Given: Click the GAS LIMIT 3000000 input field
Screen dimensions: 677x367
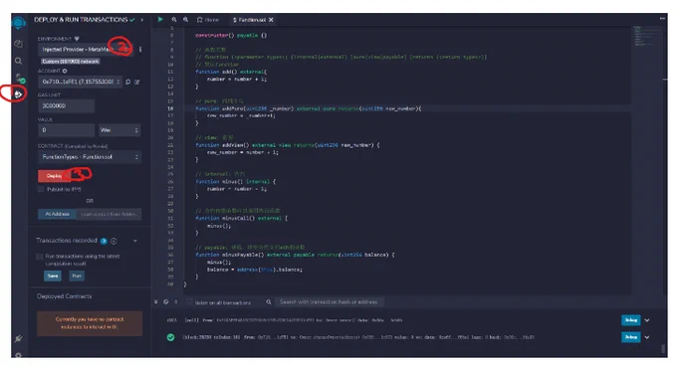Looking at the screenshot, I should click(66, 105).
